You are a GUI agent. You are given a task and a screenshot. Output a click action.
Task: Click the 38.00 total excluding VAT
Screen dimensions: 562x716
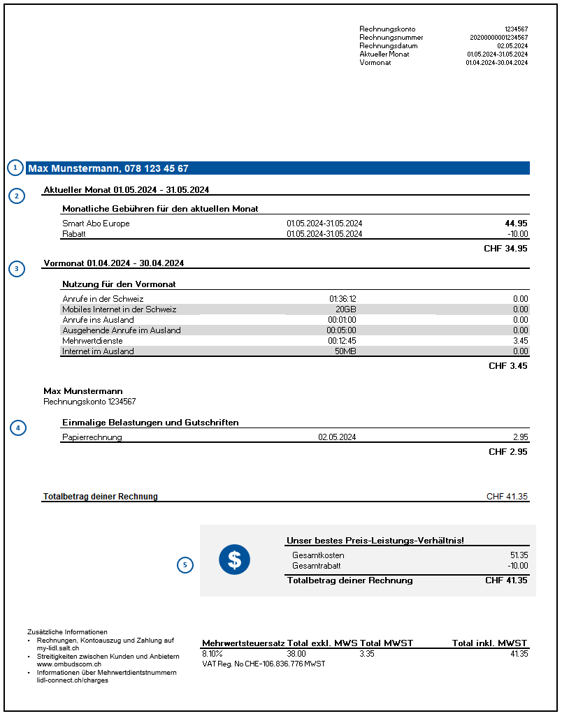coord(296,654)
